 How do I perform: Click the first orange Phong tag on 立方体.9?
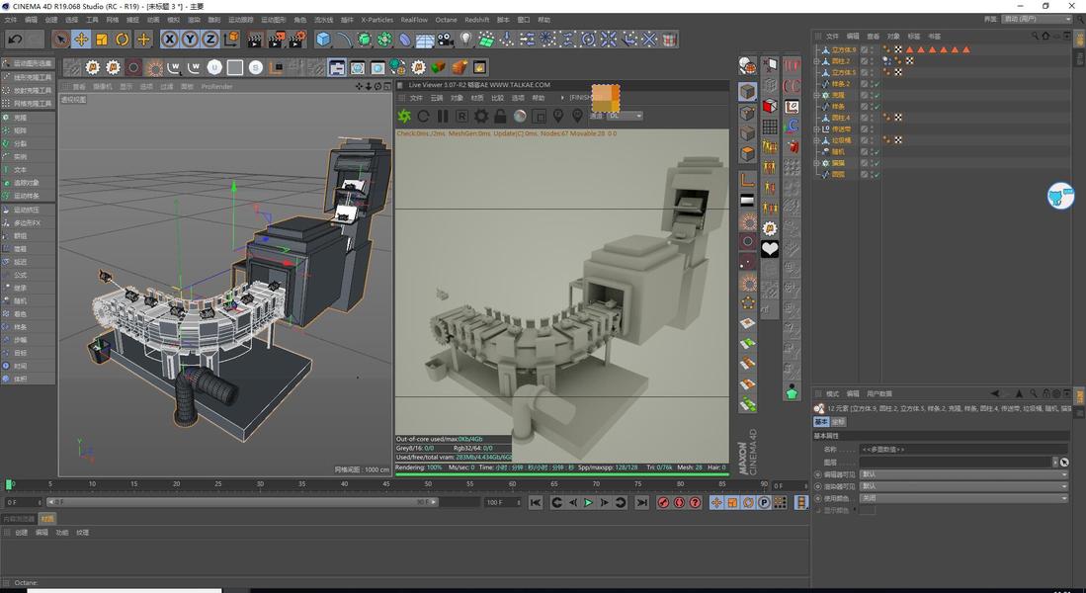[x=886, y=49]
